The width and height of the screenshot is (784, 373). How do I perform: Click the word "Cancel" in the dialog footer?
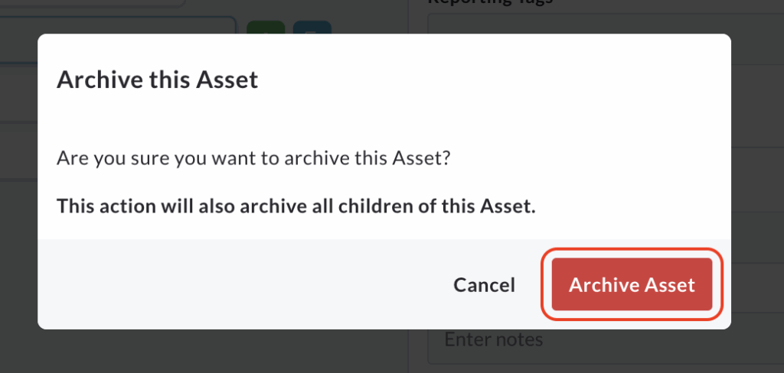[484, 284]
